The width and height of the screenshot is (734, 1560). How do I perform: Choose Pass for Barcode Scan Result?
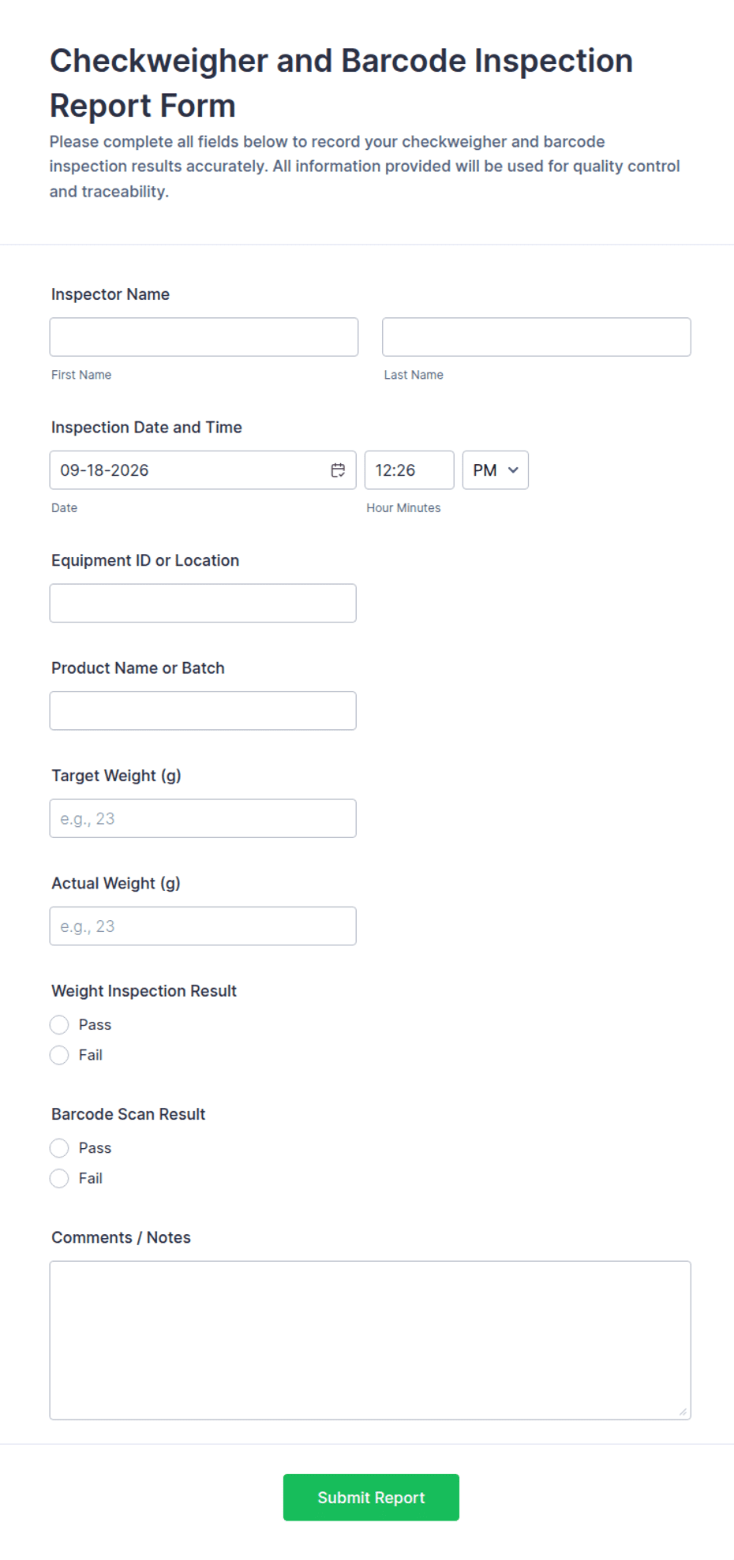tap(59, 1147)
